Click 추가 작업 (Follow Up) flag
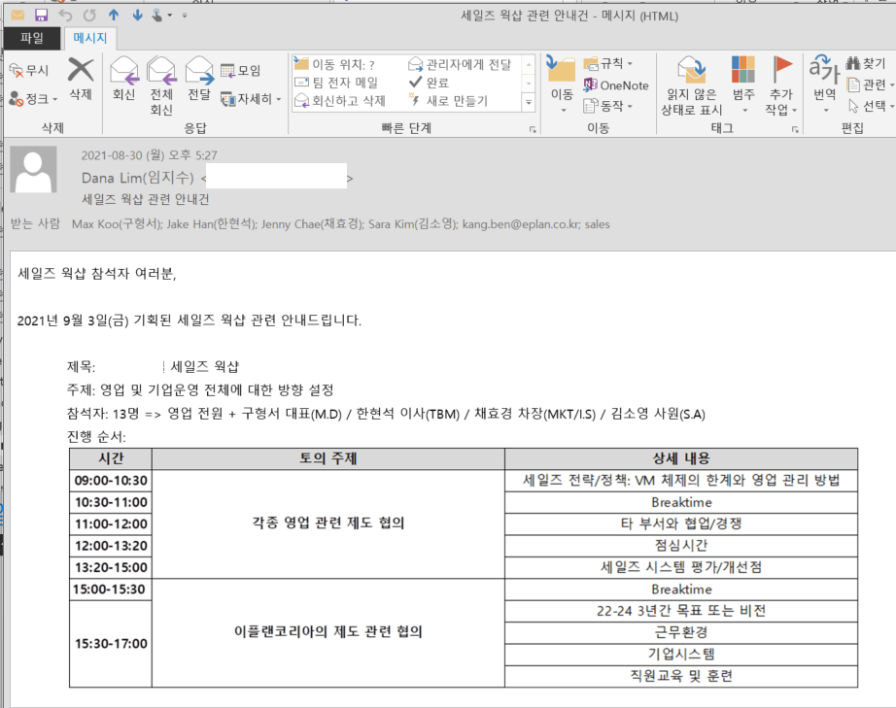Screen dimensions: 896x708 pos(781,84)
